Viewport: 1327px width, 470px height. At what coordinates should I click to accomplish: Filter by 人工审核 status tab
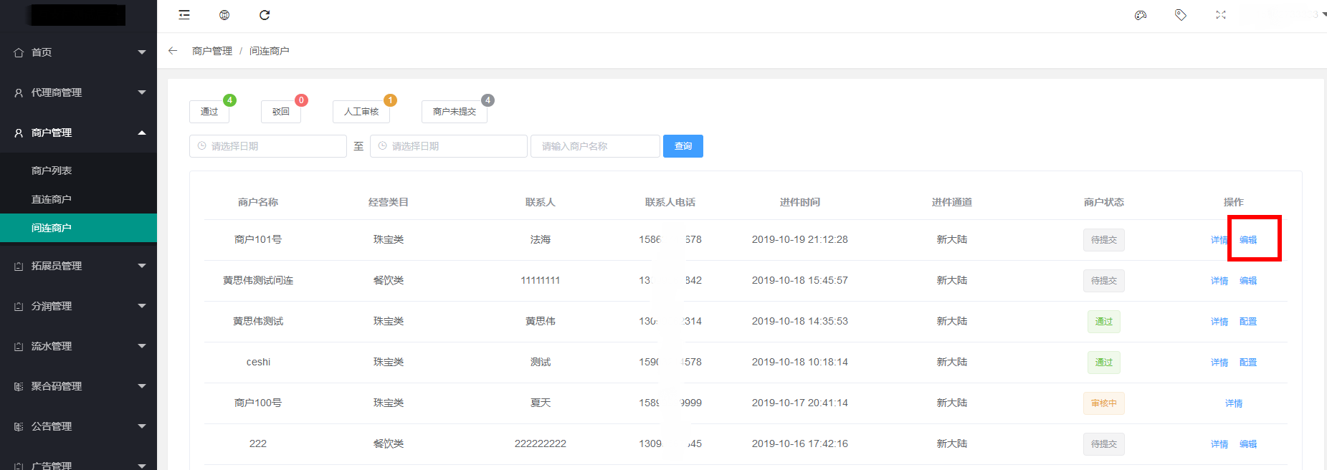point(361,112)
